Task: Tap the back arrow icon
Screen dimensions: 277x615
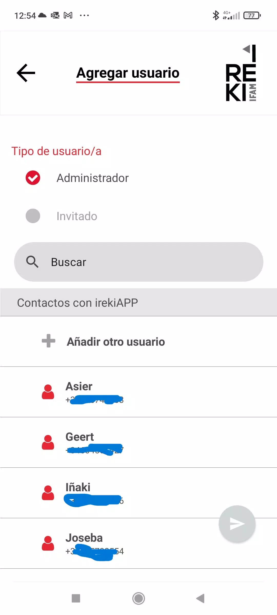Action: [26, 73]
